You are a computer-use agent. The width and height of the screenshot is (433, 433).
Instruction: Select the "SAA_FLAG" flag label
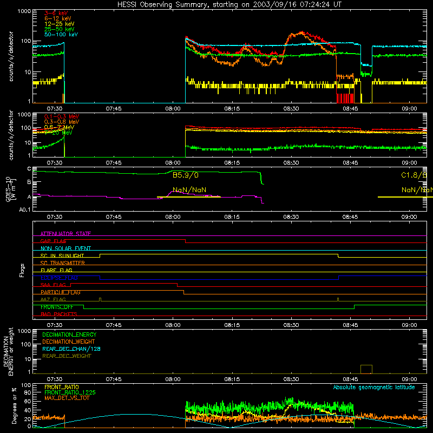coord(53,285)
